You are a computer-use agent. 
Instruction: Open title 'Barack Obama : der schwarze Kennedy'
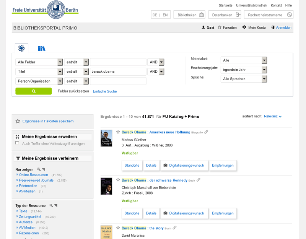(x=155, y=180)
